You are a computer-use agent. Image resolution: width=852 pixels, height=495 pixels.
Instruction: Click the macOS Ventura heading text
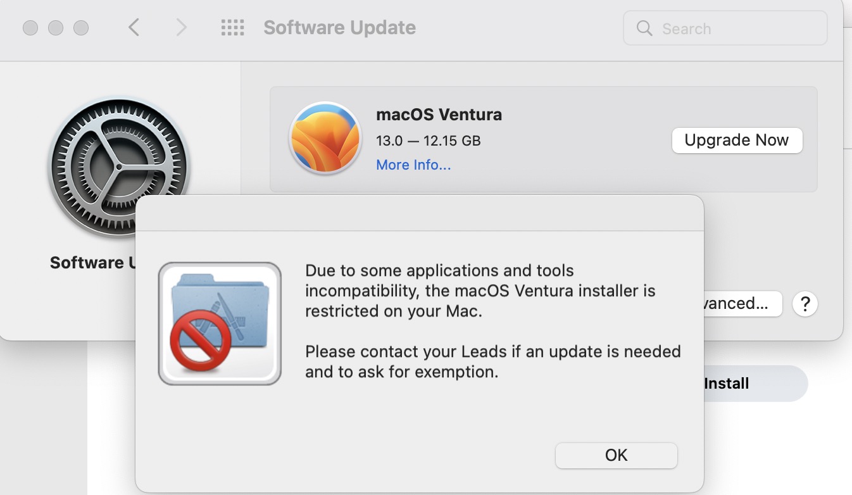[439, 115]
